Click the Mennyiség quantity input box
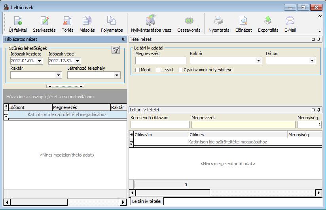 click(309, 125)
